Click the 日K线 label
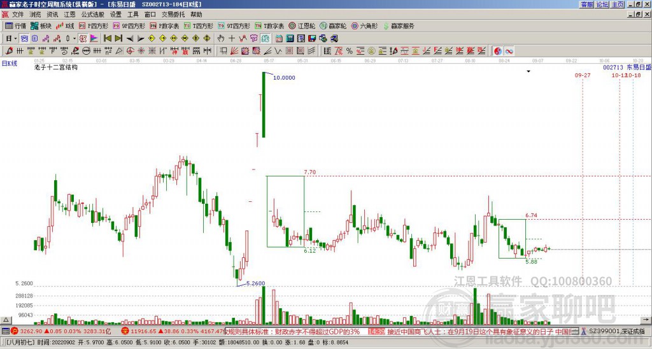This screenshot has width=652, height=349. (x=10, y=64)
